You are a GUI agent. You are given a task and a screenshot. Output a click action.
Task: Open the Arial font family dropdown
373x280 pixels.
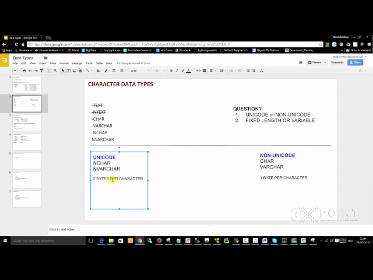click(140, 71)
